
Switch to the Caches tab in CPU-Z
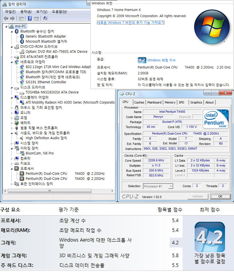point(139,102)
